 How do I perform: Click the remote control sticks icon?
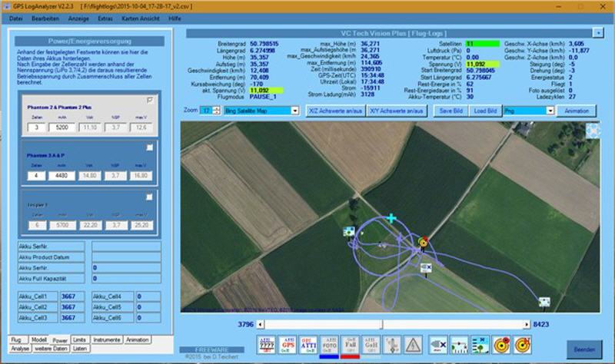(x=392, y=345)
